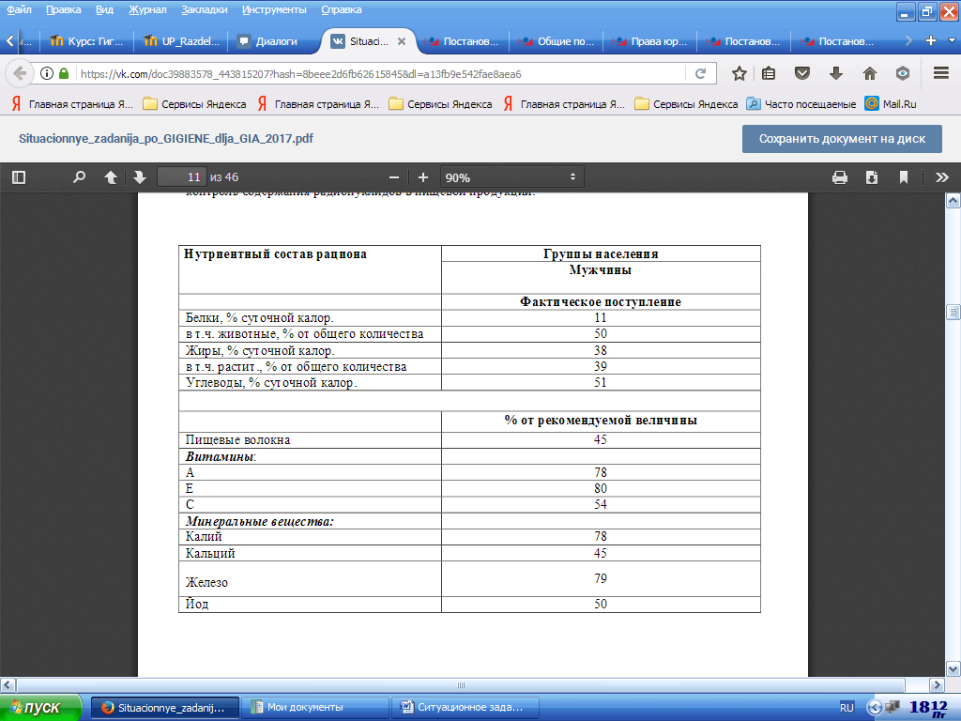Viewport: 961px width, 721px height.
Task: Open Situacionnye_zadanija PDF filename link
Action: [x=166, y=139]
